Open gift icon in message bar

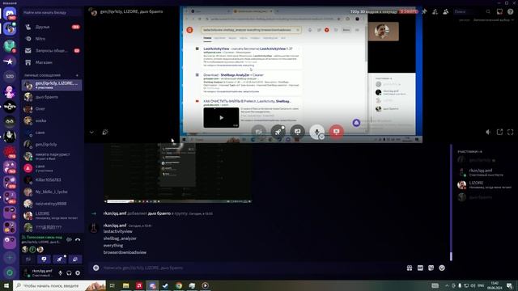pyautogui.click(x=410, y=268)
